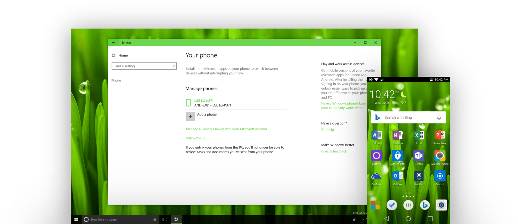Launch the Outlook app on the phone
518x224 pixels.
pyautogui.click(x=398, y=176)
